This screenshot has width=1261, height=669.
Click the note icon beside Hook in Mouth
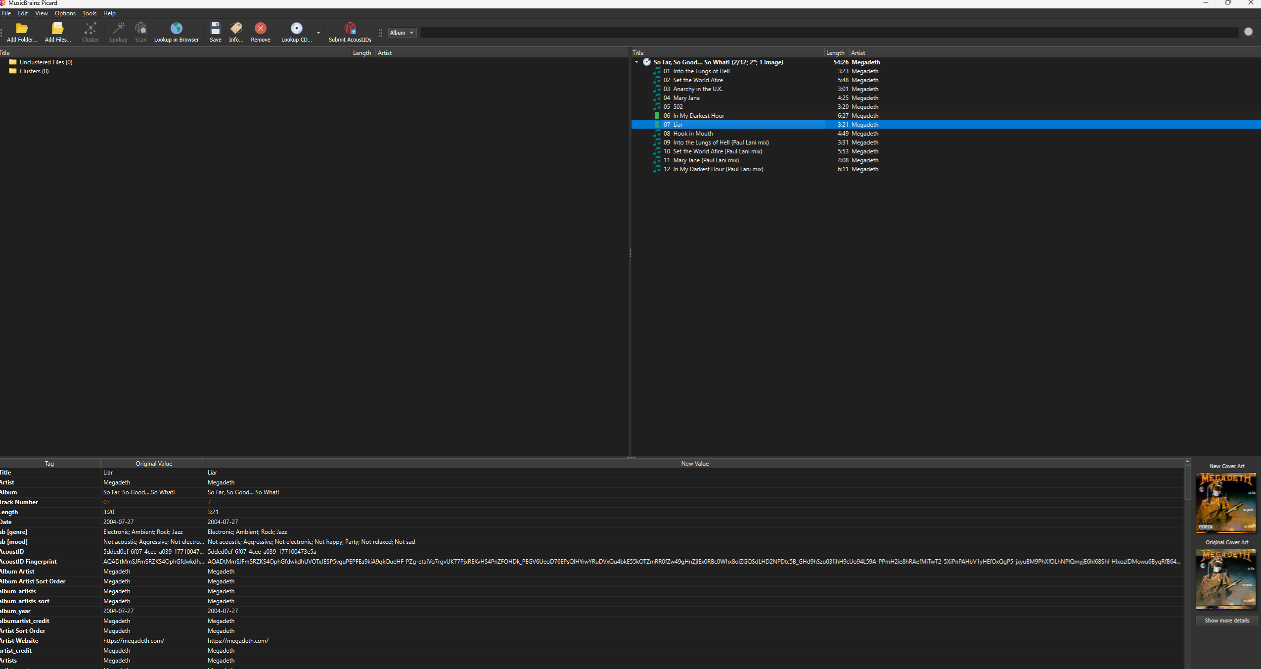[x=657, y=134]
